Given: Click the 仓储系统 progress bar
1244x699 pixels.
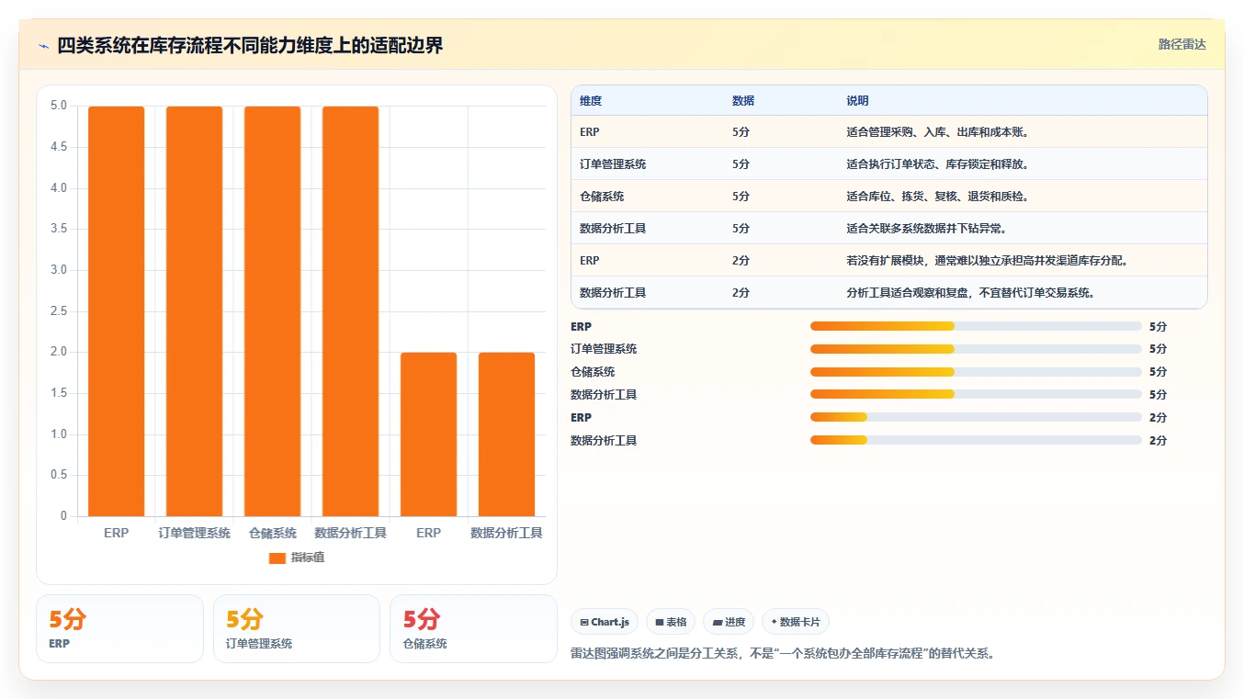Looking at the screenshot, I should 976,372.
